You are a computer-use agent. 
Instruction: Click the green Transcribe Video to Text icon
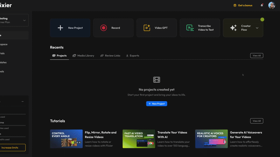click(x=190, y=28)
